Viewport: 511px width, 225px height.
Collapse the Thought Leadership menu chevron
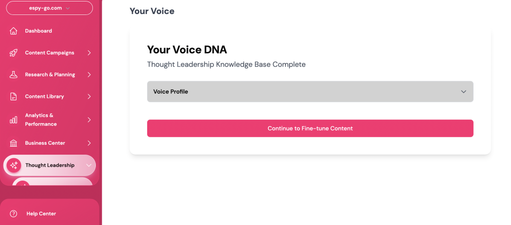[x=88, y=165]
